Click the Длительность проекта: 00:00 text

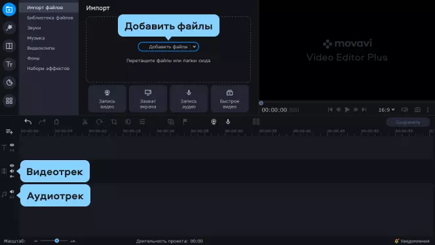click(170, 241)
